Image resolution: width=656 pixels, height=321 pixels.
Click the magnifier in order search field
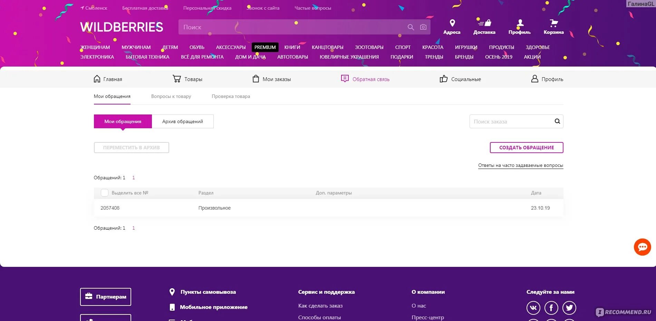pos(557,121)
